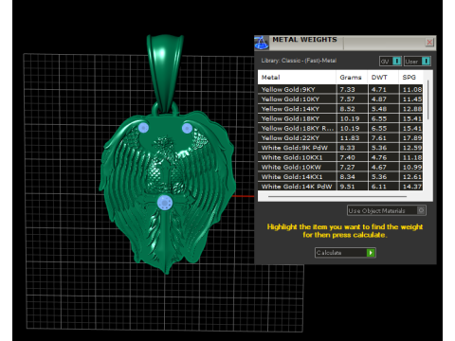Click the 10.99 SPG value

412,167
